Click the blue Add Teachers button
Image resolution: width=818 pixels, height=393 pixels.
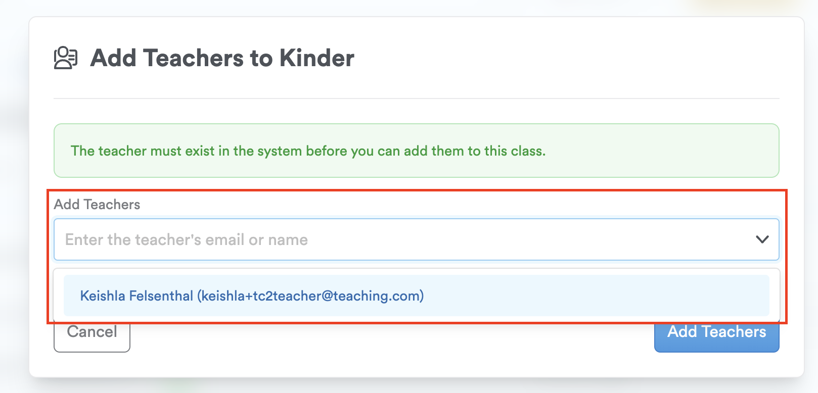pyautogui.click(x=716, y=334)
